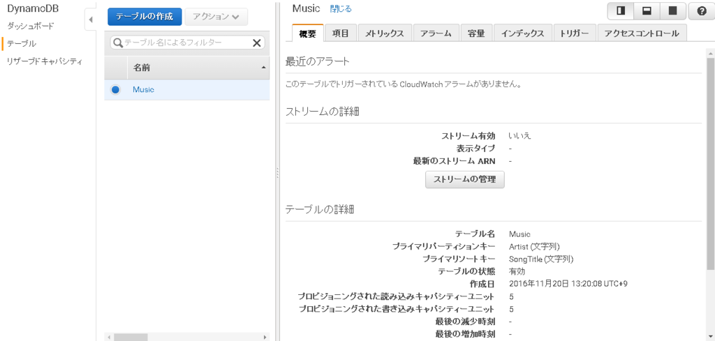This screenshot has width=715, height=341.
Task: Select the Music table radio button
Action: 115,90
